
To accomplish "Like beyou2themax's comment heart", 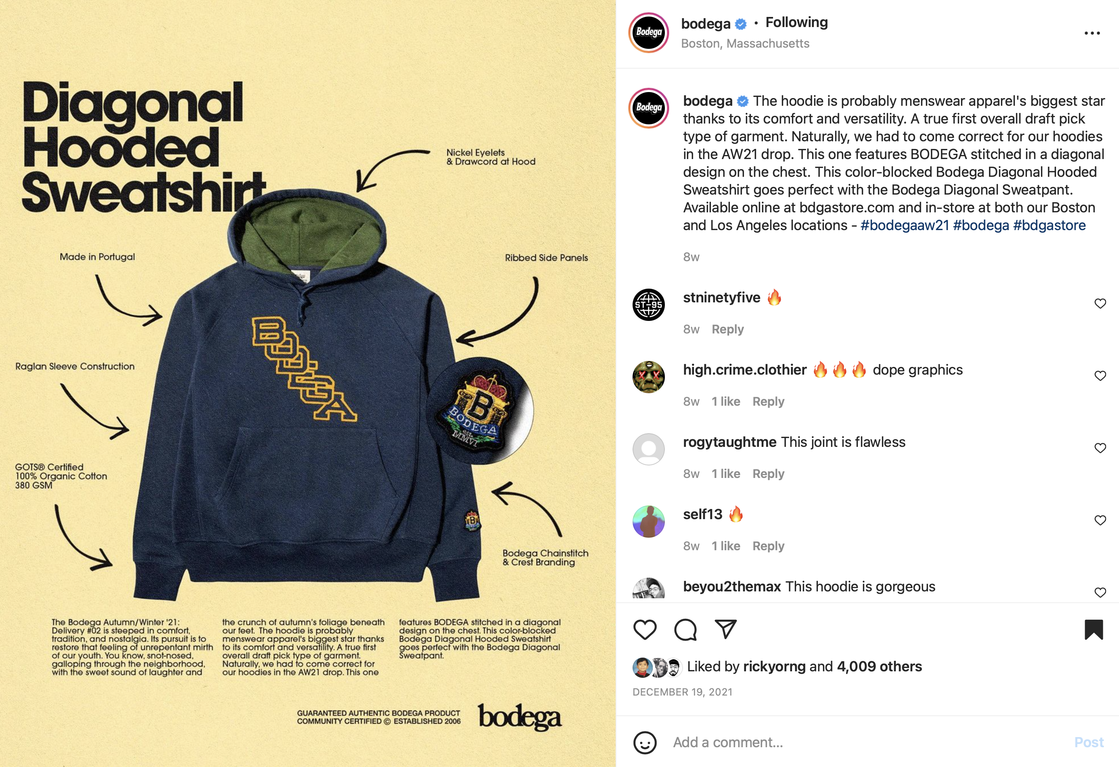I will (1100, 592).
